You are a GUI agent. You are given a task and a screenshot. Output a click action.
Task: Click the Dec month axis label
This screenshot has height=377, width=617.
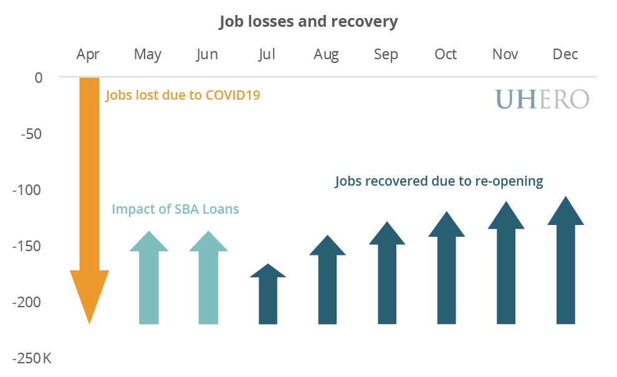[565, 55]
